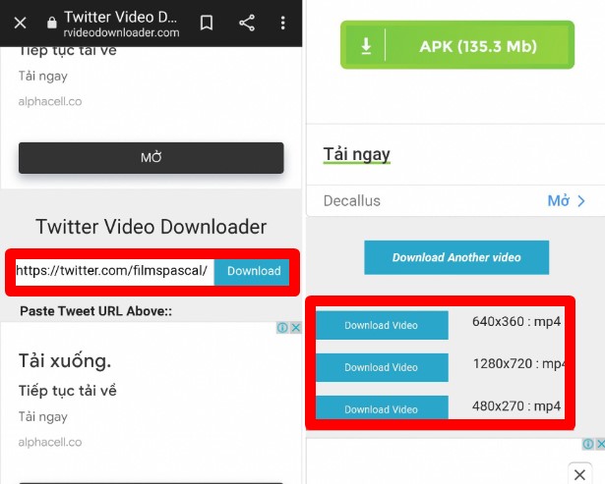Tap the green APK (135.3 Mb) button
The height and width of the screenshot is (484, 605).
click(x=455, y=46)
